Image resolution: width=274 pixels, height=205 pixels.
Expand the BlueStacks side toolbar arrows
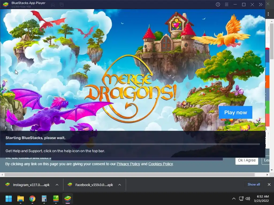pyautogui.click(x=261, y=5)
